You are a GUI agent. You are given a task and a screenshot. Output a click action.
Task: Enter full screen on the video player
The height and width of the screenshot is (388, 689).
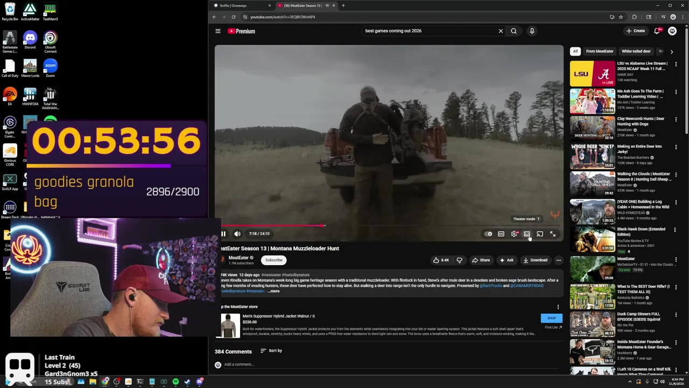553,234
